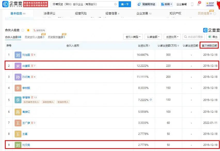
Task: Click the SVIP membership badge
Action: click(x=210, y=4)
